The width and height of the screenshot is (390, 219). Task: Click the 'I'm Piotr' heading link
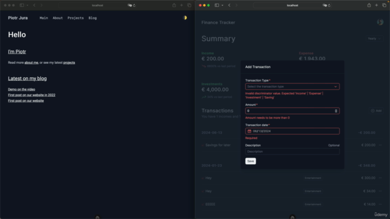[17, 52]
